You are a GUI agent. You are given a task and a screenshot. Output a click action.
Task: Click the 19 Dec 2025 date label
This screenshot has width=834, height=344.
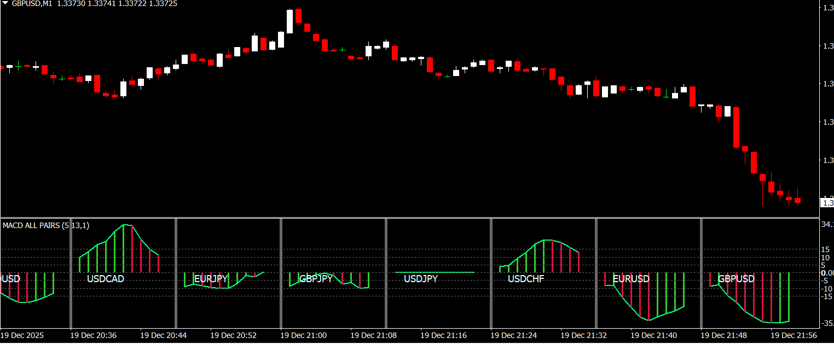pos(22,335)
